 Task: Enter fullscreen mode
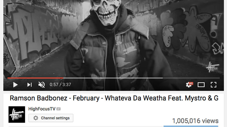(213, 85)
